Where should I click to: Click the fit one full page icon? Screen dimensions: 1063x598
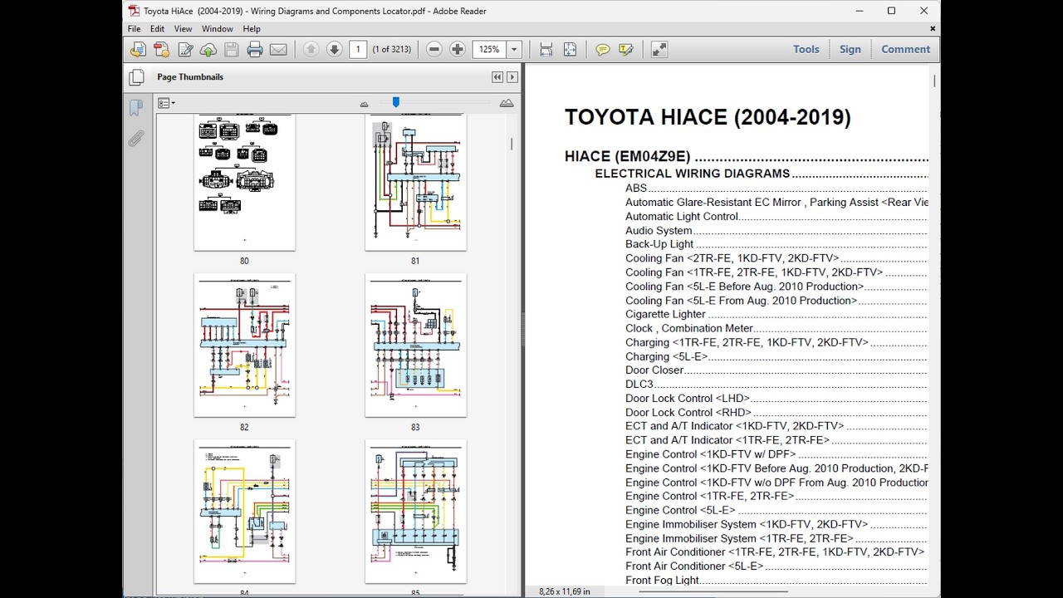(570, 50)
